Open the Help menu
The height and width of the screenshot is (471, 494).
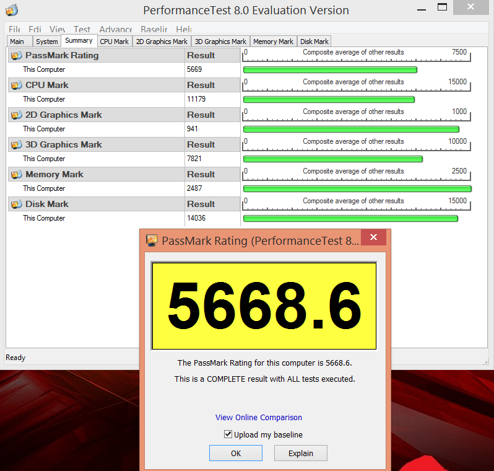184,29
